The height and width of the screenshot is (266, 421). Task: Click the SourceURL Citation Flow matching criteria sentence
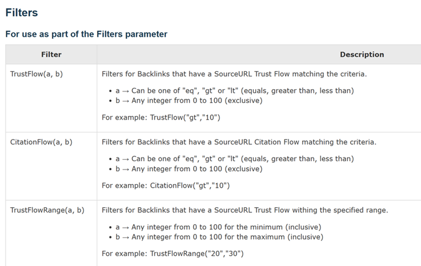tap(239, 142)
